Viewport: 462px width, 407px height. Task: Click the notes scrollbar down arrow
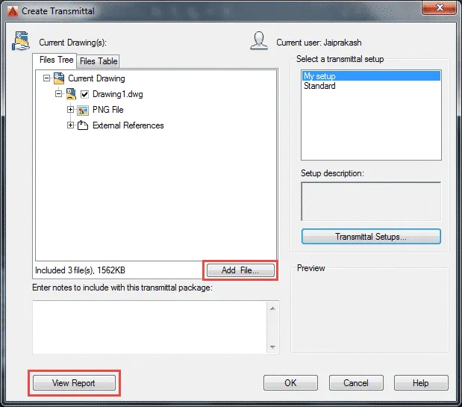coord(273,347)
